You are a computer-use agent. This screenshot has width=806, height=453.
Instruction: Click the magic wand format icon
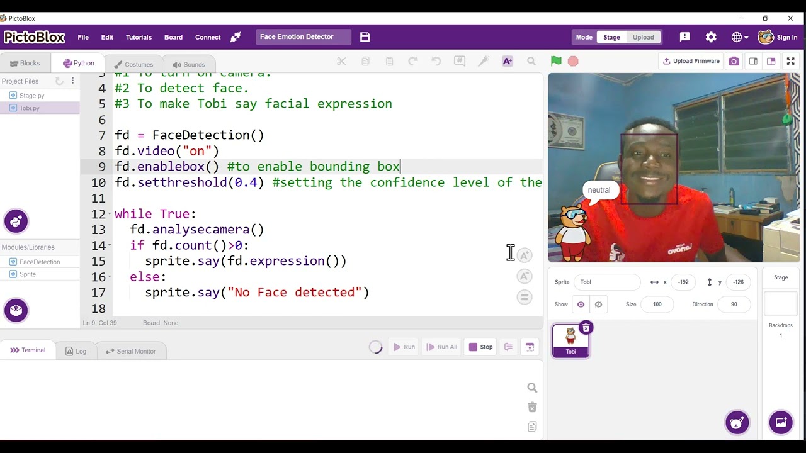pyautogui.click(x=484, y=61)
